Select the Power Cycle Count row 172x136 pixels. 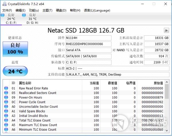coord(32,102)
